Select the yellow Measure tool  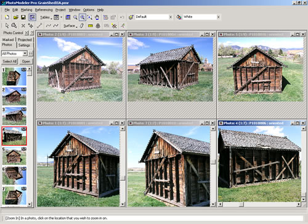91,26
